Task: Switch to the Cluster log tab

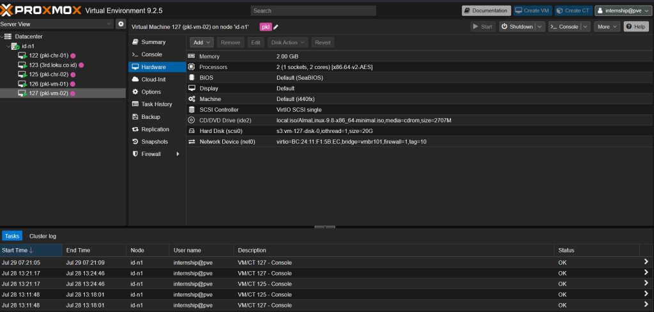Action: [x=43, y=236]
